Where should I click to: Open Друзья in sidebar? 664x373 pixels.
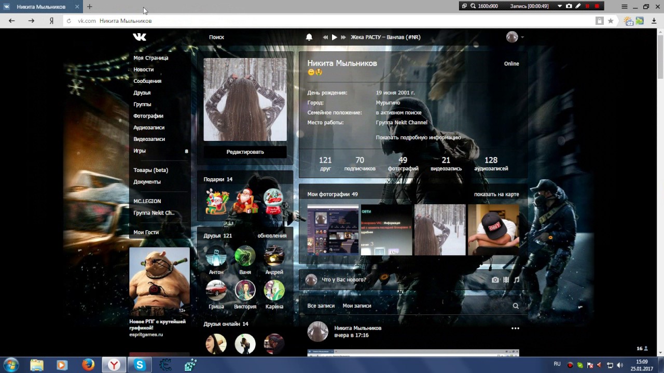point(142,93)
